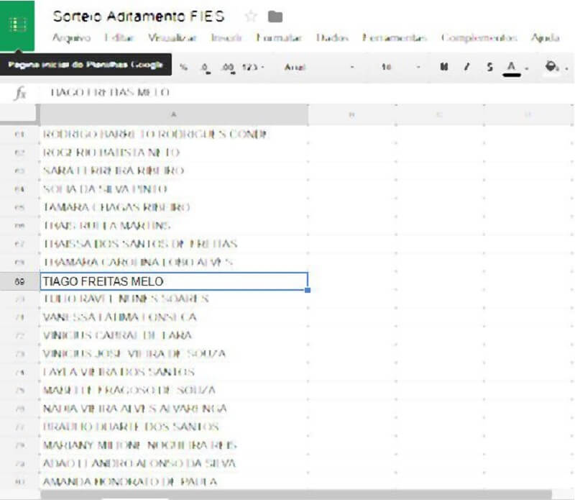This screenshot has height=500, width=575.
Task: Open the Ferramentas menu
Action: (x=395, y=37)
